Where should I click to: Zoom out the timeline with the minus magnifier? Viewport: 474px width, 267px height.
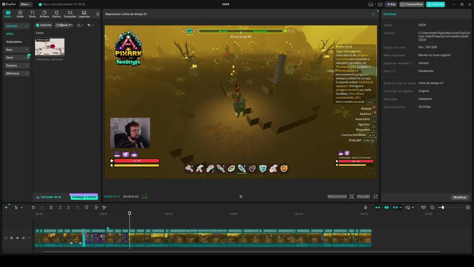pyautogui.click(x=432, y=207)
